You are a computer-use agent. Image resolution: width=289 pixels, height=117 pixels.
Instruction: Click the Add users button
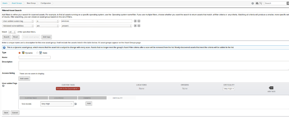[x=24, y=78]
